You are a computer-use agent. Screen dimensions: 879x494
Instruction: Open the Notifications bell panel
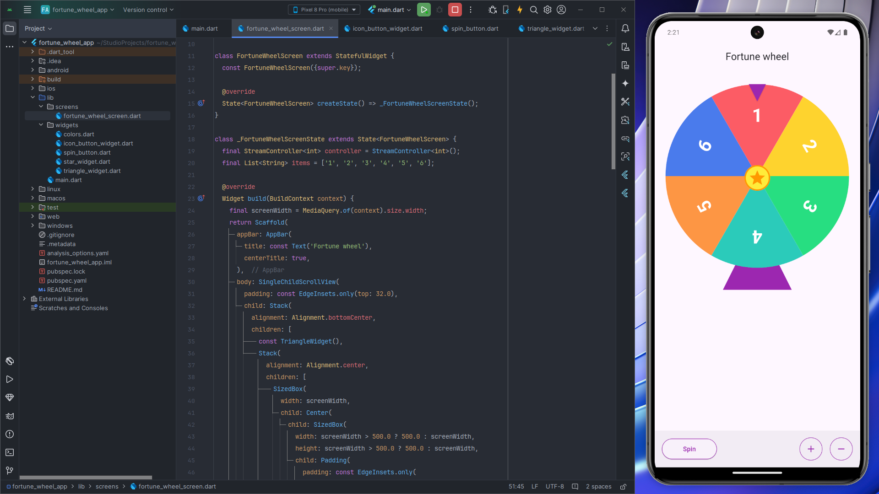[x=625, y=28]
